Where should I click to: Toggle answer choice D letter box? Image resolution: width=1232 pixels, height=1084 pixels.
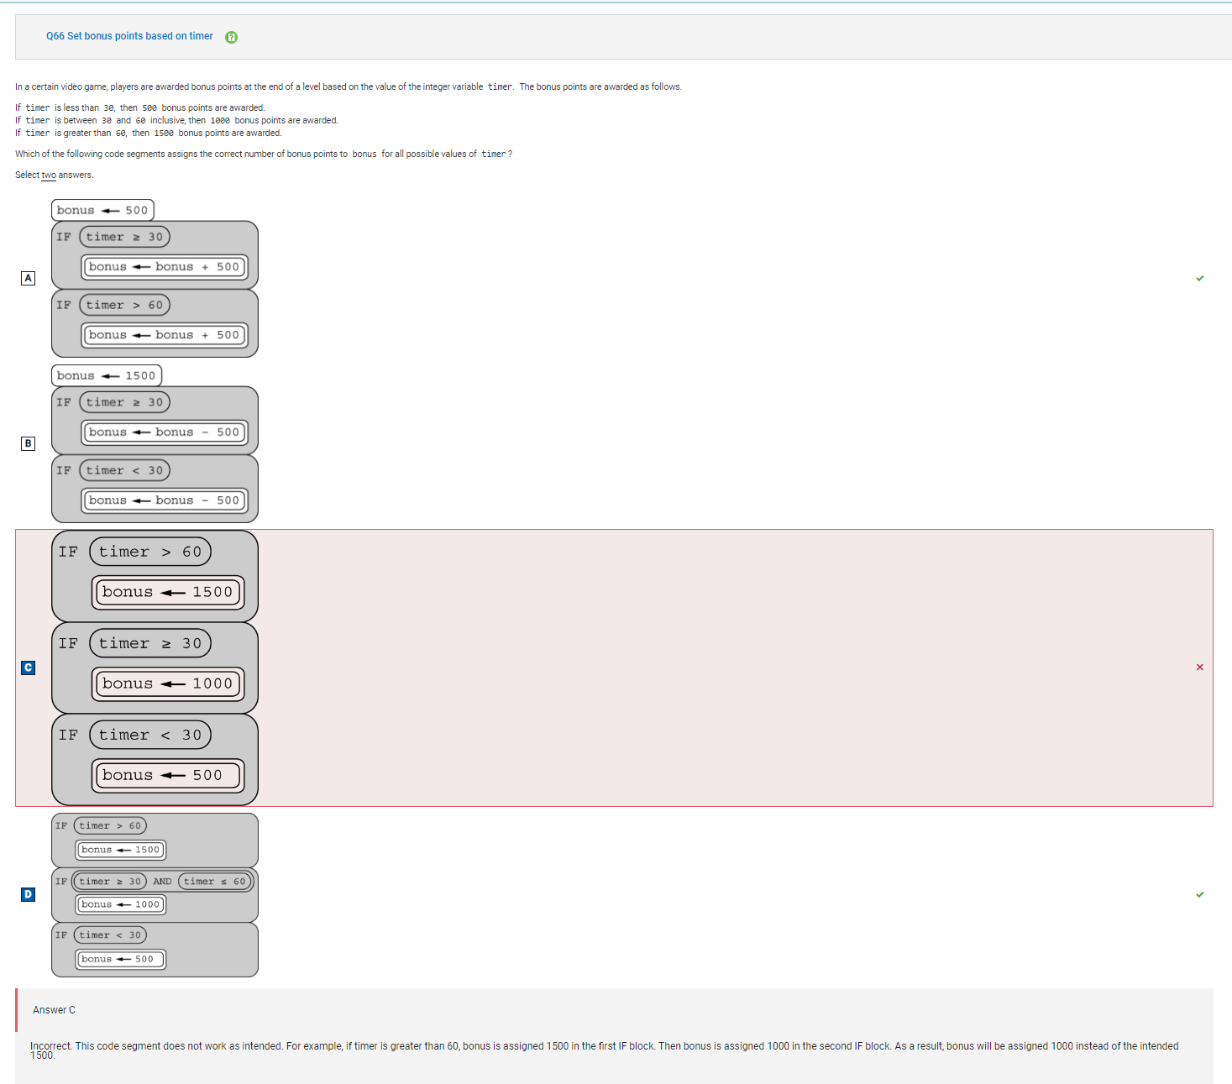29,894
